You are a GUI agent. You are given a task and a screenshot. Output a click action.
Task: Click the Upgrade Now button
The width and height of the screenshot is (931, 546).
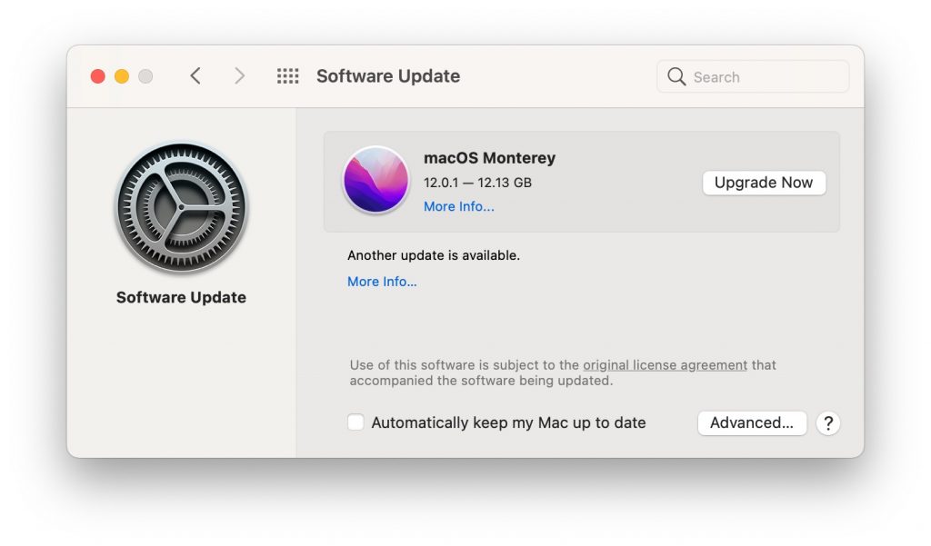pos(764,183)
